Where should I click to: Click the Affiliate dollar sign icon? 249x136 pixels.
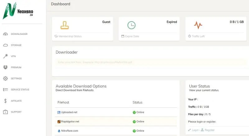[5, 101]
